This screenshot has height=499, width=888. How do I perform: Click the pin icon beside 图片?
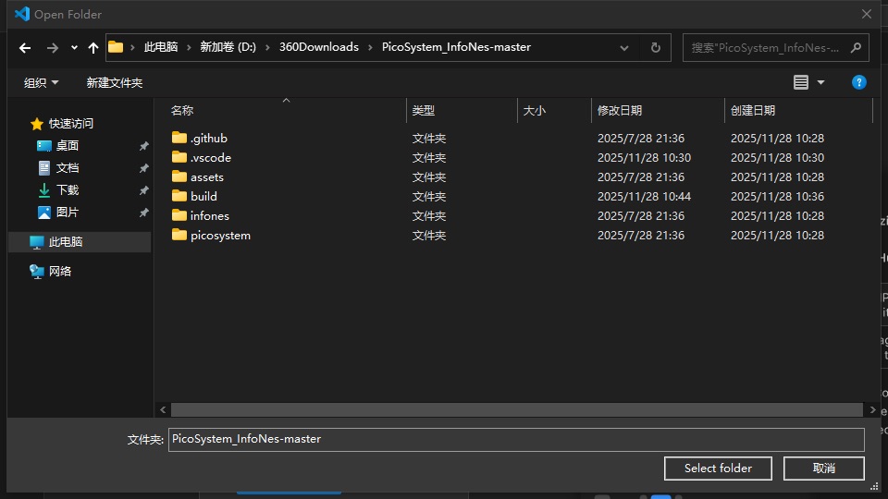pos(144,213)
